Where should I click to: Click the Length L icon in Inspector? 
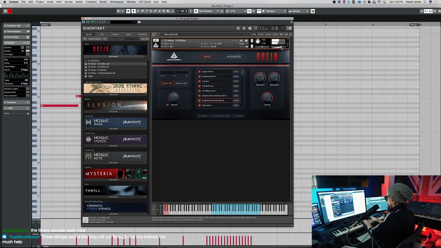coord(28,108)
